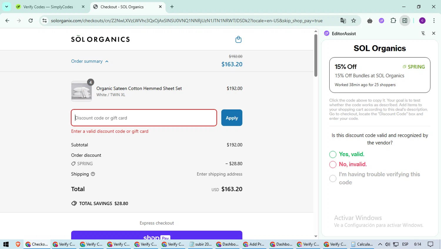Image resolution: width=441 pixels, height=249 pixels.
Task: Bookmark this page with star icon
Action: pyautogui.click(x=354, y=21)
